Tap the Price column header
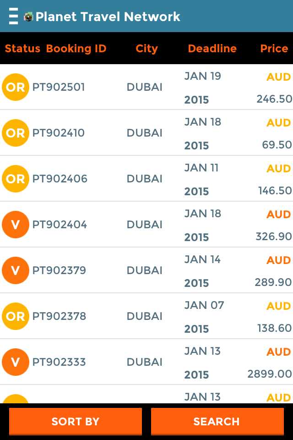293x440 pixels. click(x=274, y=49)
